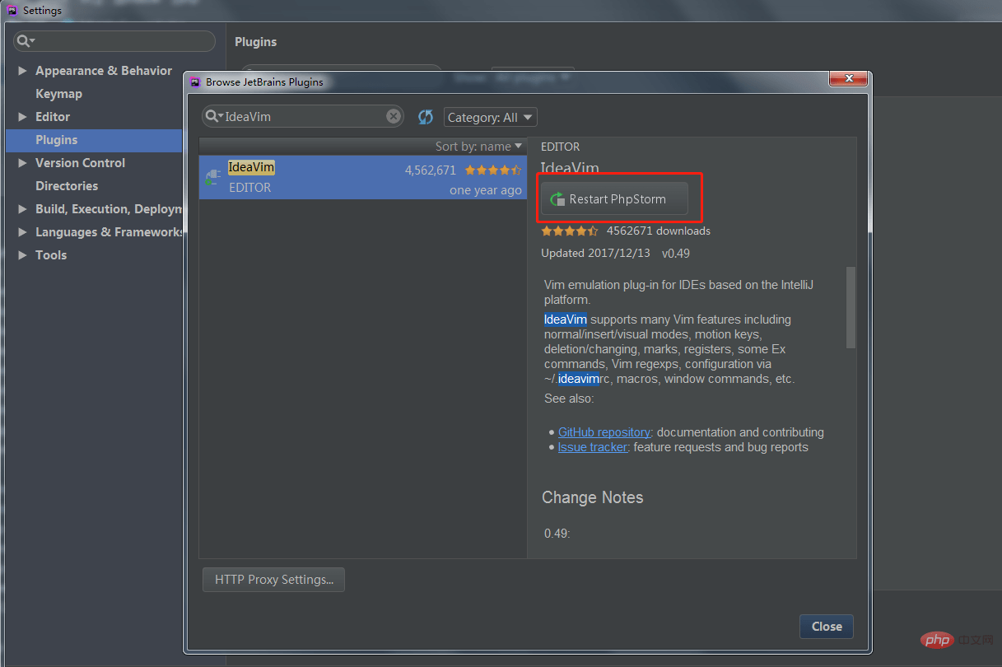Viewport: 1002px width, 667px height.
Task: Click the '4562671 downloads' text
Action: 659,231
